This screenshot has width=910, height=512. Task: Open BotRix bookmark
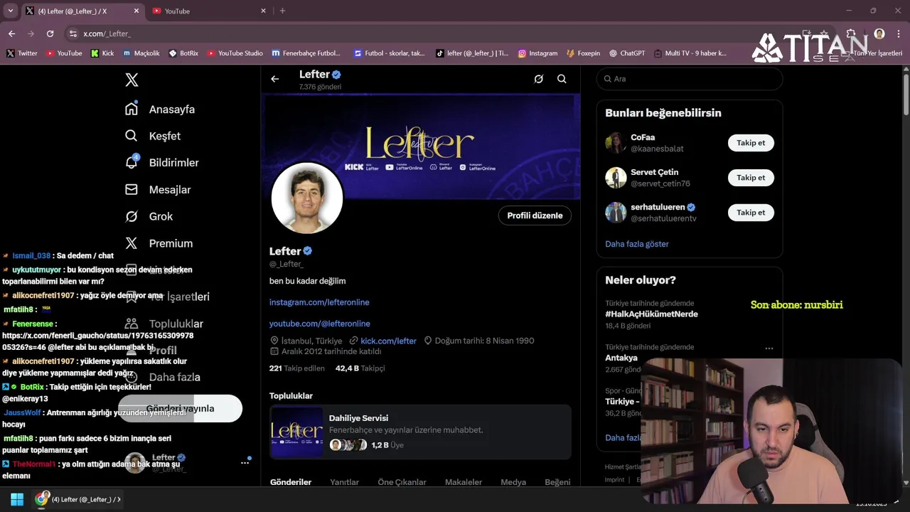(183, 53)
